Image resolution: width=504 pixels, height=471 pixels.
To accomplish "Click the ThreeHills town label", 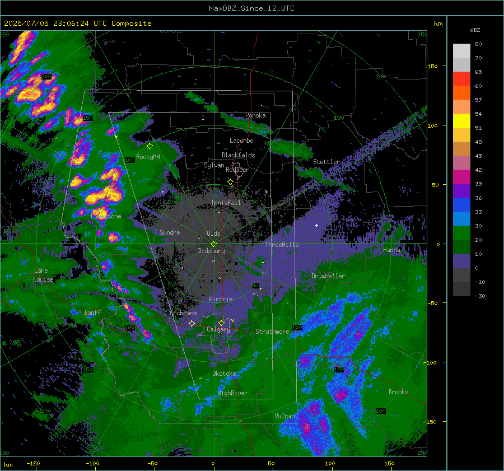I will [282, 245].
